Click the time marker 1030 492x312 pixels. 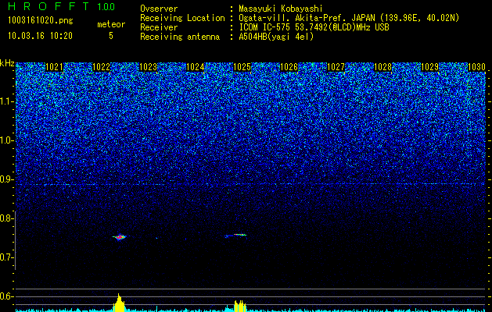[x=476, y=67]
